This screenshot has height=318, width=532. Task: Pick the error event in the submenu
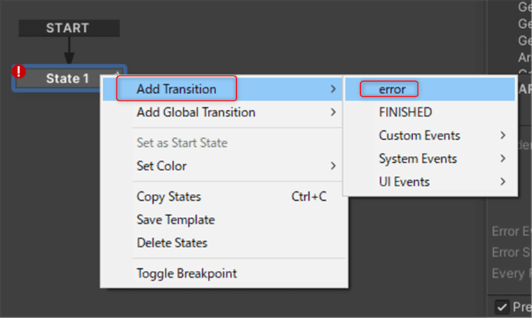click(x=392, y=89)
